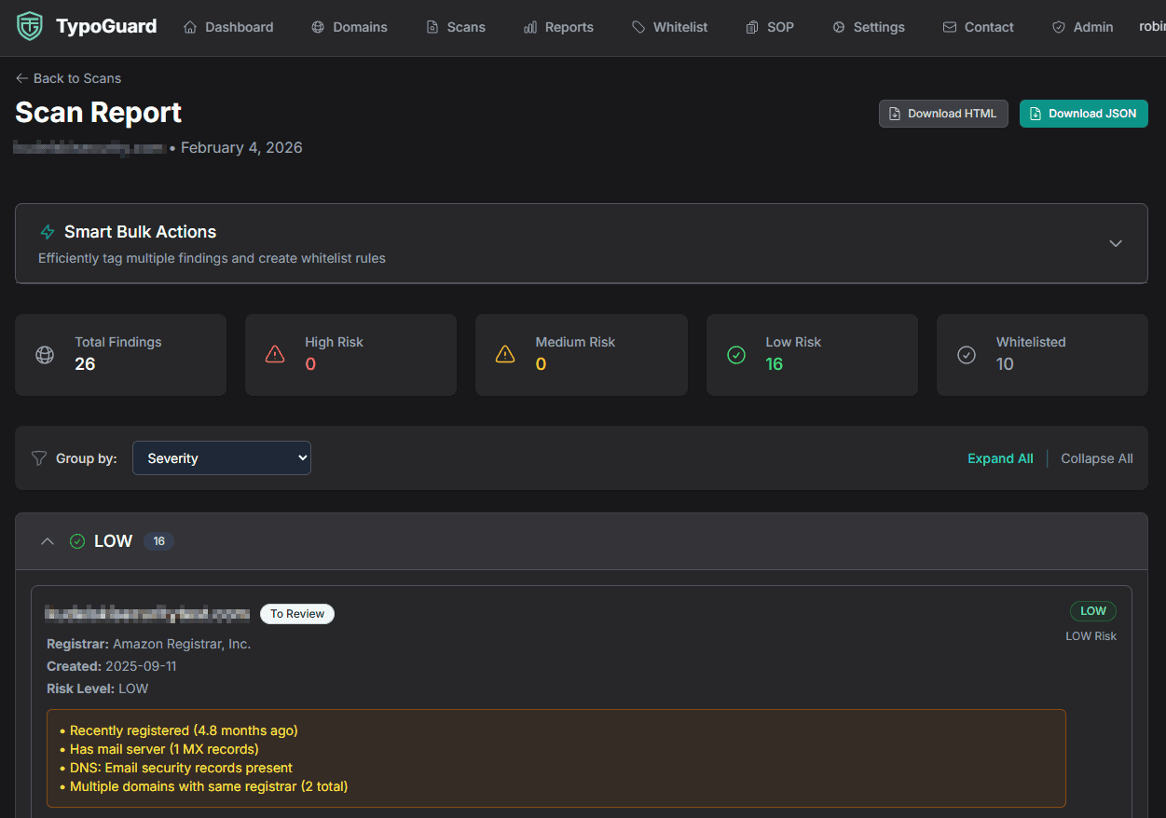The width and height of the screenshot is (1166, 818).
Task: Go to the Whitelist navigation tab
Action: coord(669,27)
